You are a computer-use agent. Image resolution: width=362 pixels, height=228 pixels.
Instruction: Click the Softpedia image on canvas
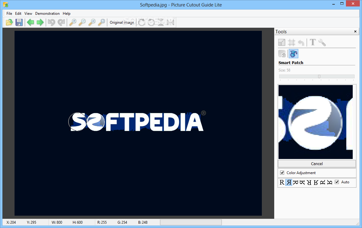click(x=138, y=123)
